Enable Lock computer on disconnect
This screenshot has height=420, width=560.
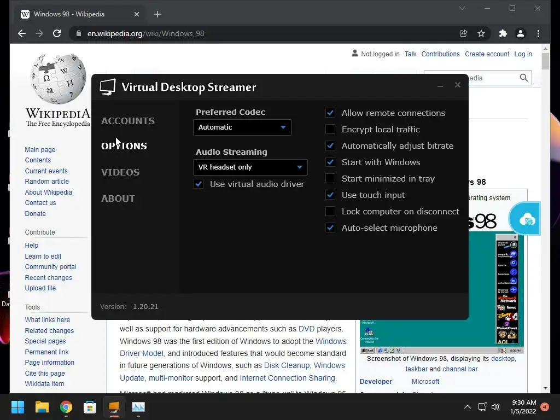pyautogui.click(x=330, y=212)
